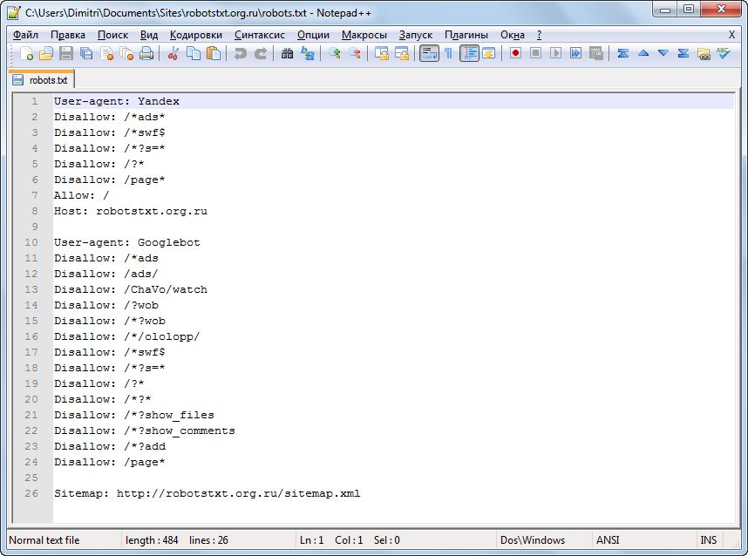
Task: Start macro recording with red dot
Action: click(515, 53)
